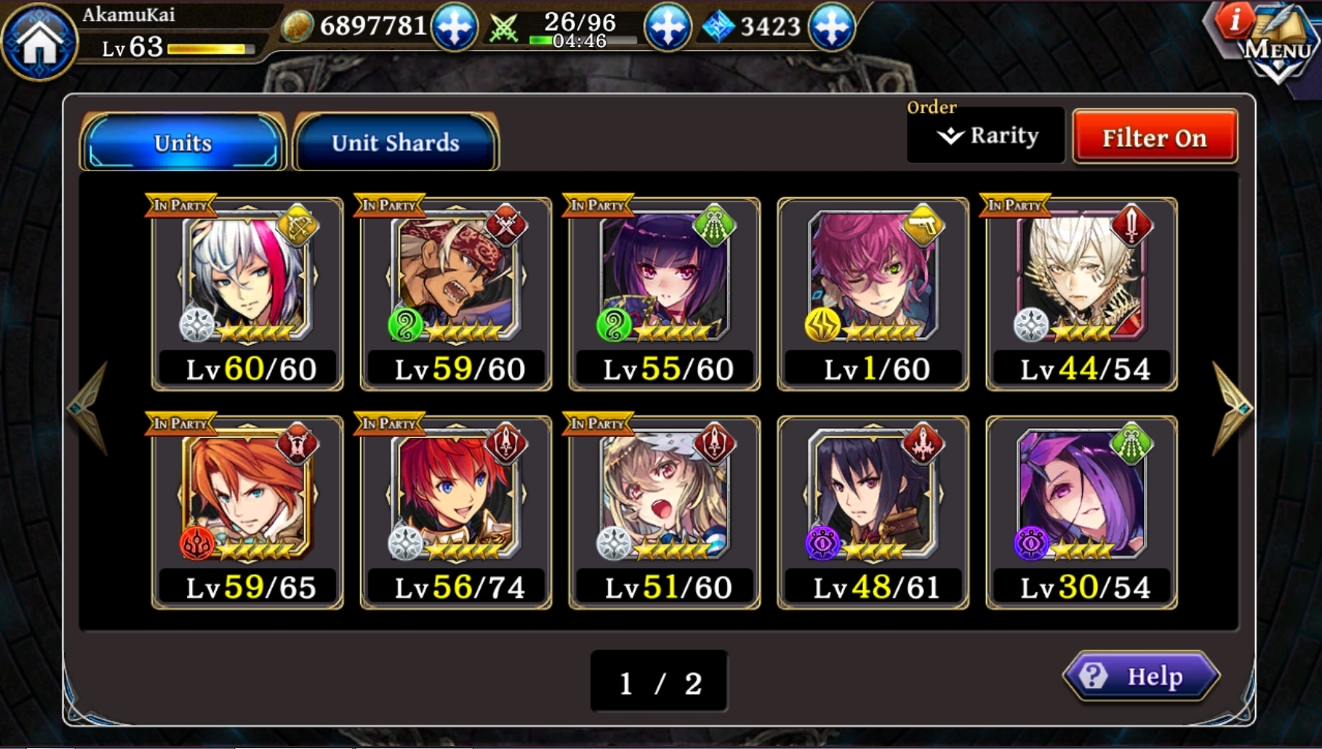Open the Help button

[x=1141, y=676]
